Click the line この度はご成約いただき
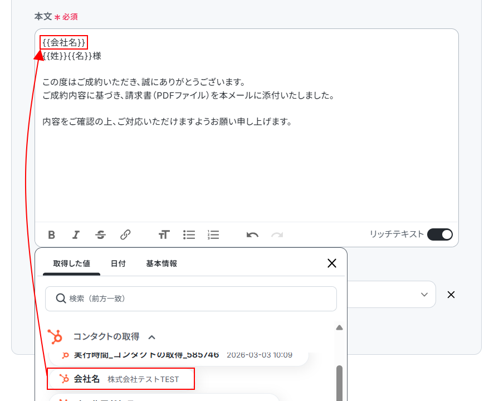The image size is (494, 401). pyautogui.click(x=144, y=82)
